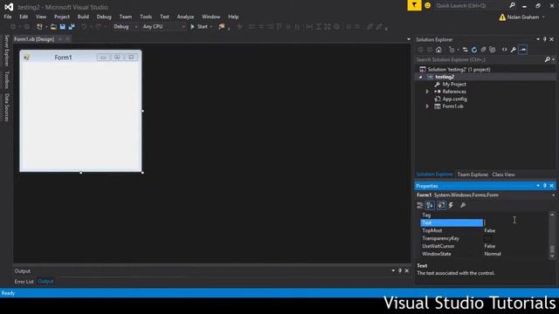The image size is (559, 314).
Task: Click the Save icon in main toolbar
Action: click(x=62, y=27)
